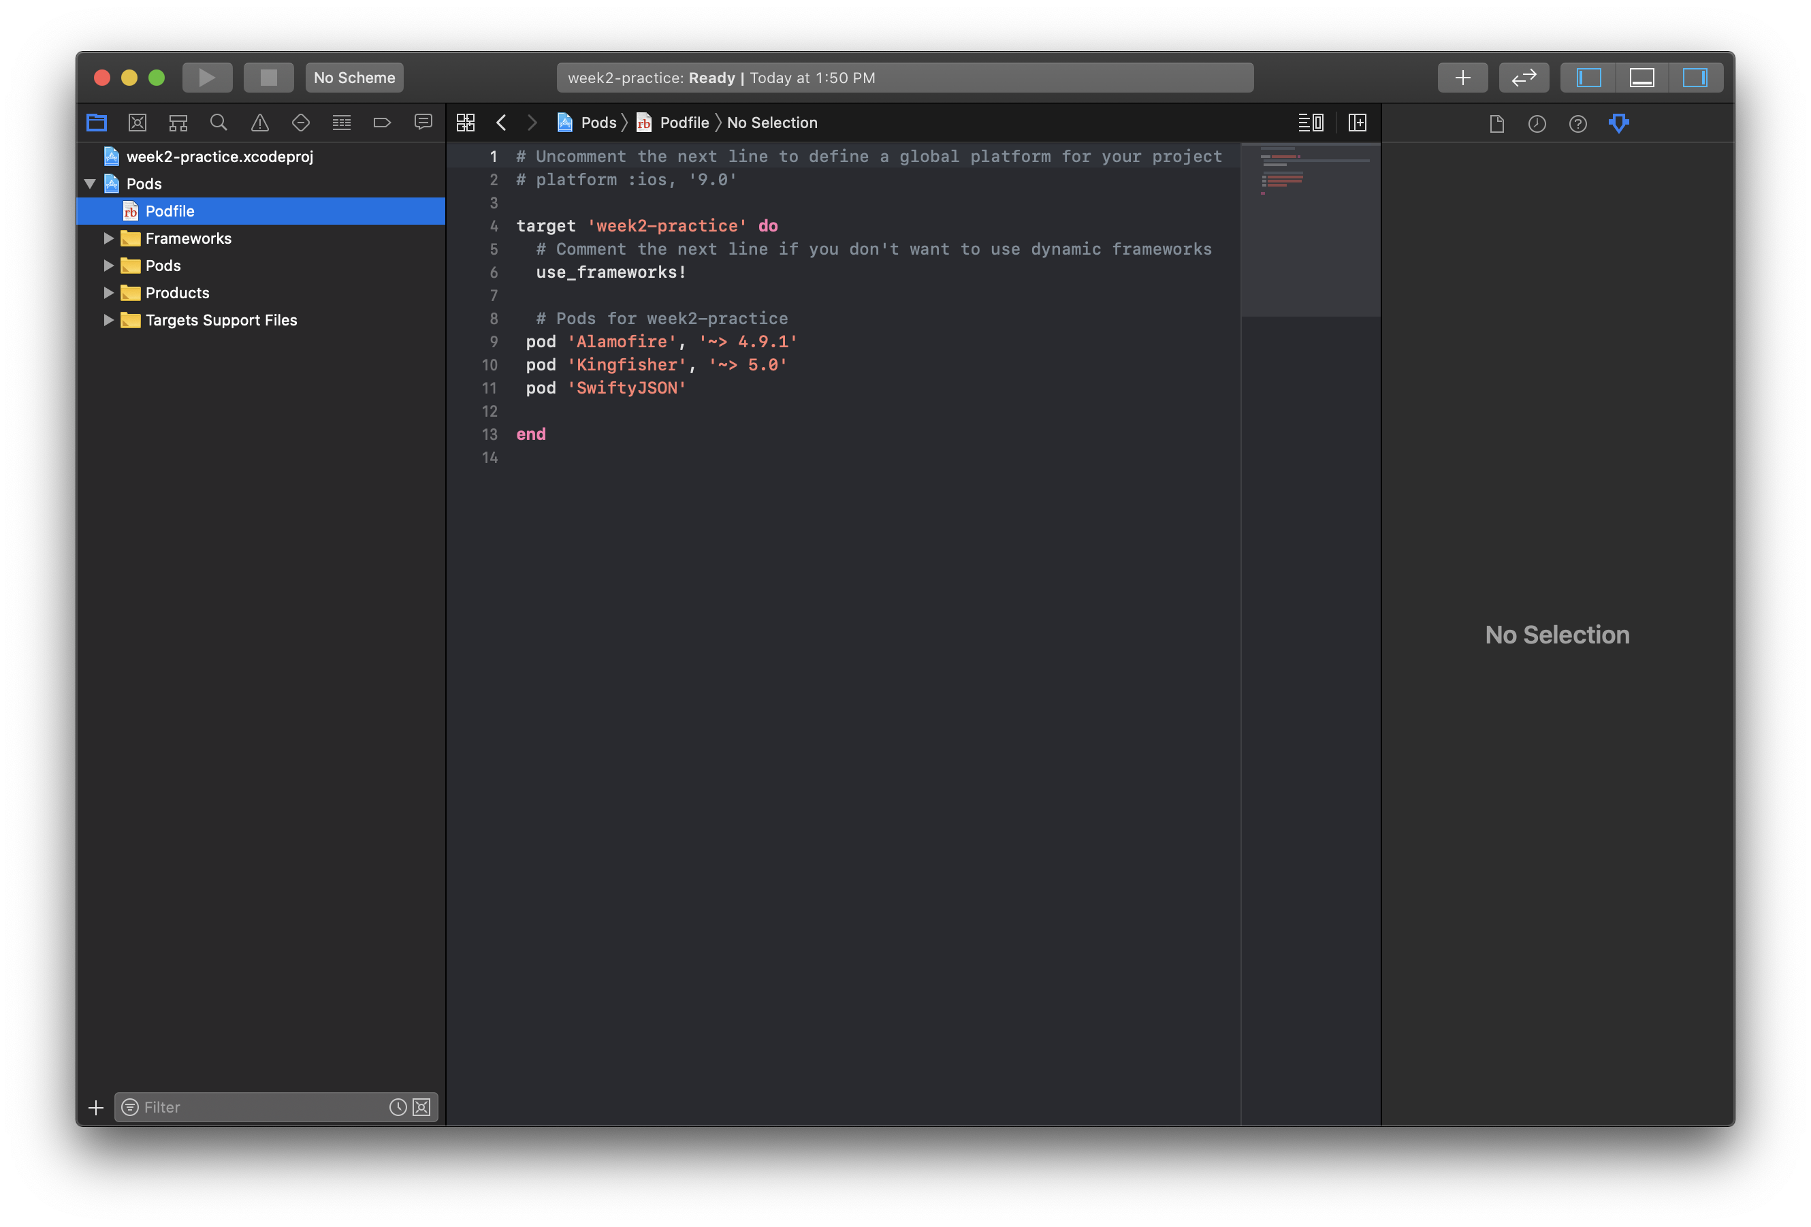Open the symbol navigator icon
The height and width of the screenshot is (1227, 1811).
click(x=178, y=123)
